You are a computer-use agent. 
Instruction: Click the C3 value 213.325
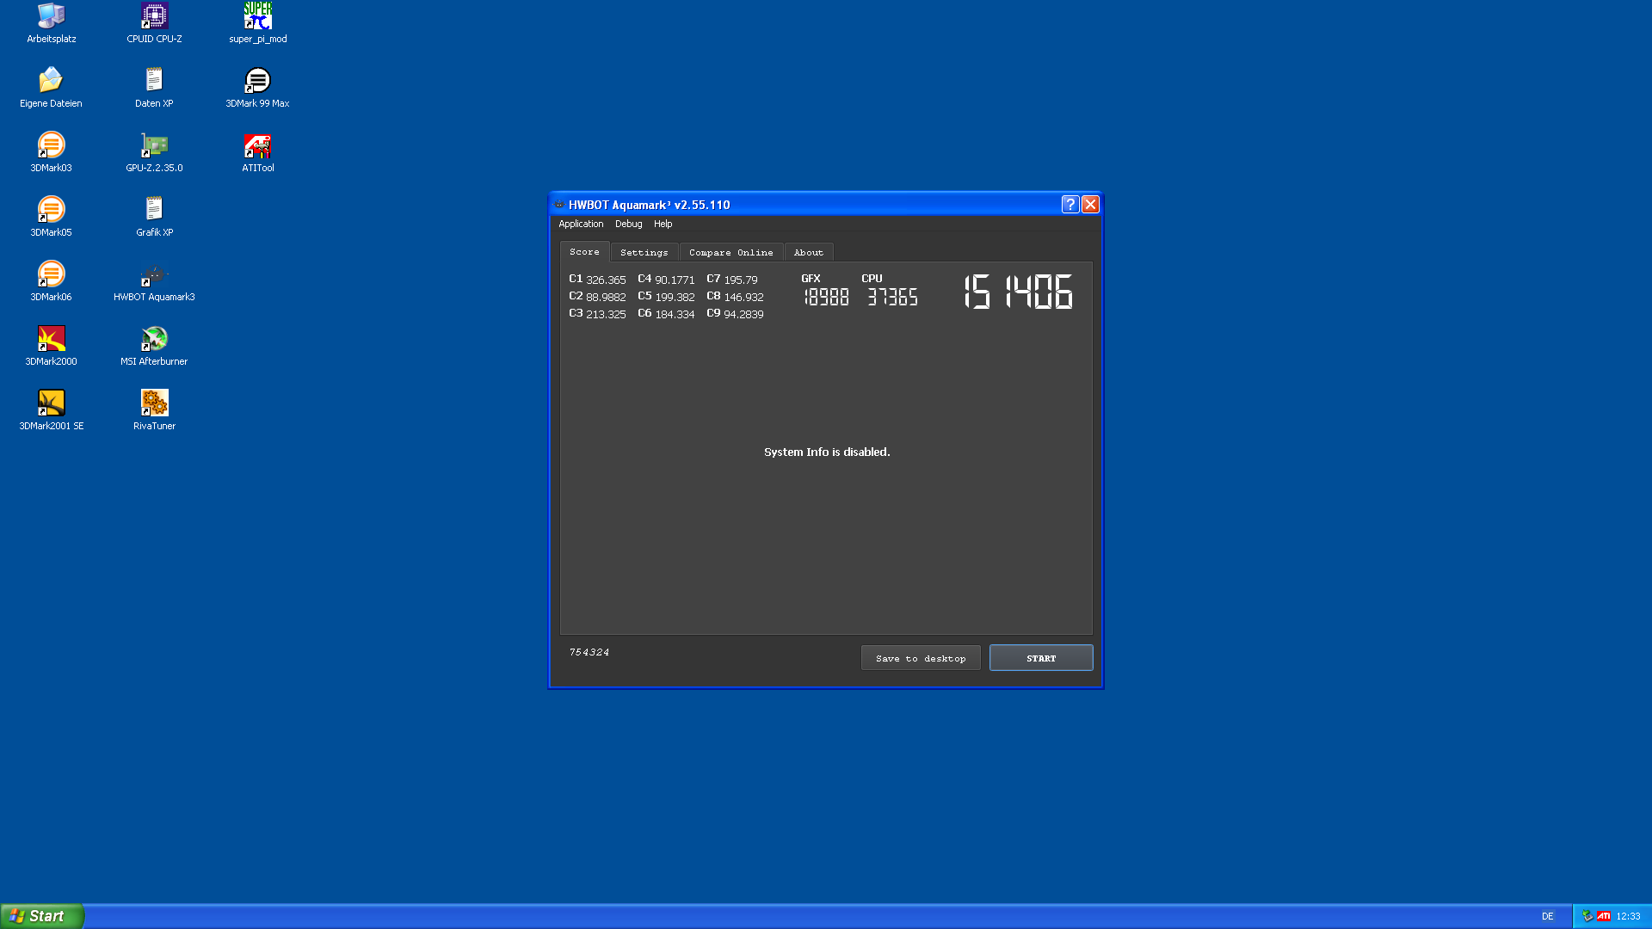[x=606, y=314]
